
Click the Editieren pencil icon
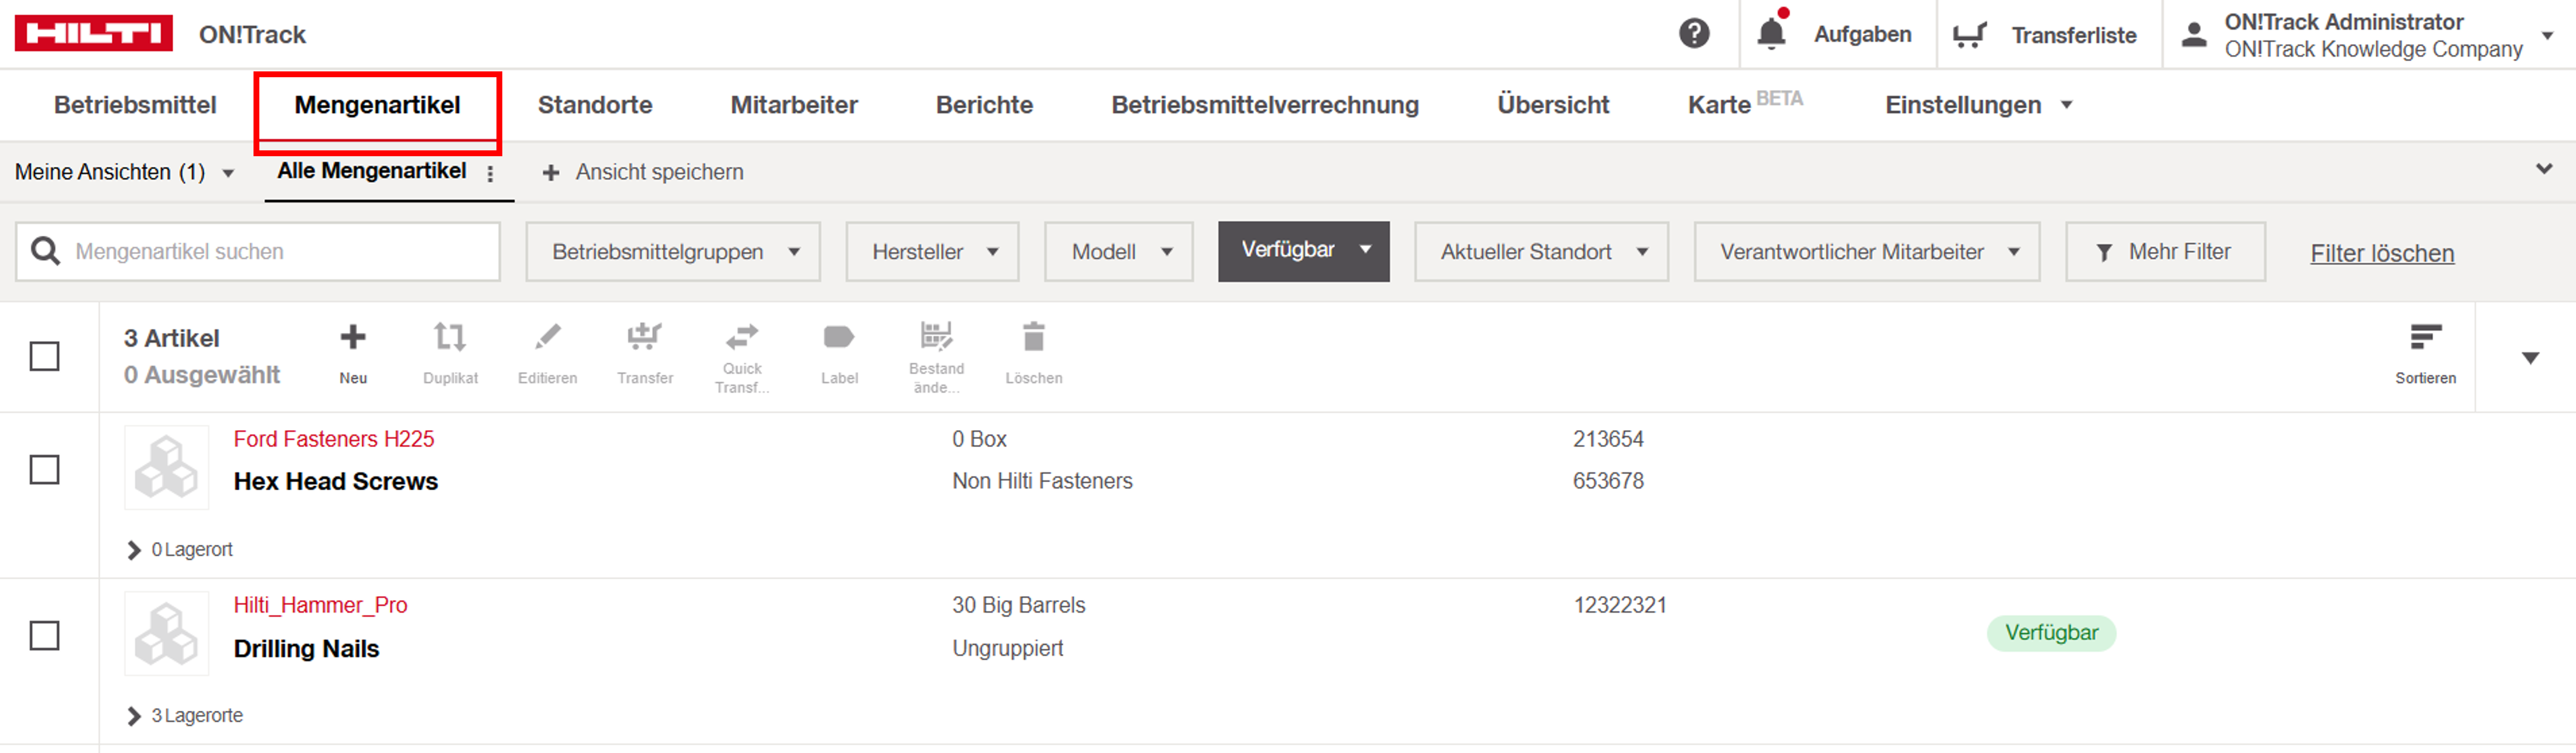(547, 338)
